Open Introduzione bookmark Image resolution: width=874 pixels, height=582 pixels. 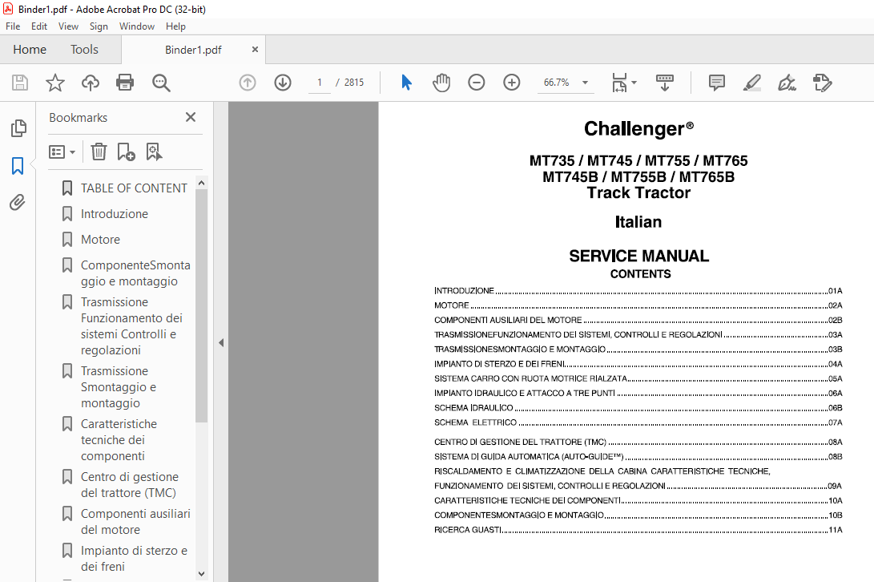pos(115,214)
